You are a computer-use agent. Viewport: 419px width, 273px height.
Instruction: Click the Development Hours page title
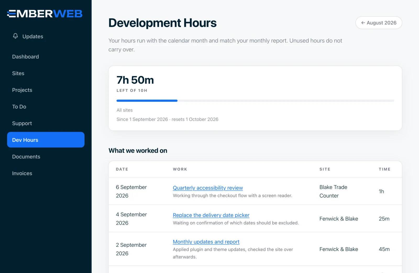tap(162, 23)
